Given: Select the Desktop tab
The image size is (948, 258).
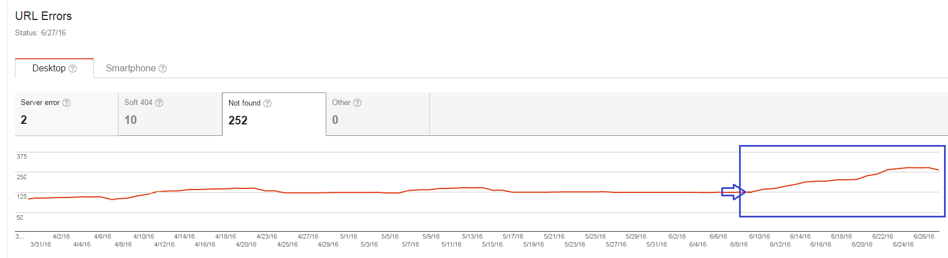Looking at the screenshot, I should coord(54,68).
